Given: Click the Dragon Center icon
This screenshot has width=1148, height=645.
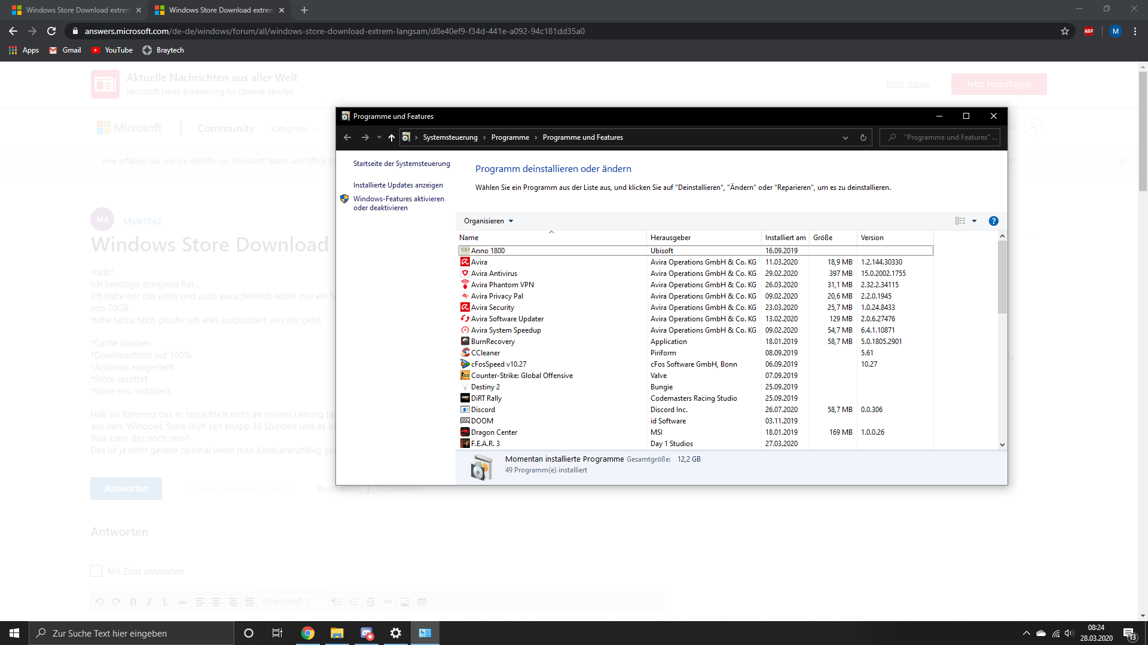Looking at the screenshot, I should (x=465, y=432).
